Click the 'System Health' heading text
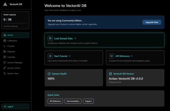170x111 pixels. point(59,74)
